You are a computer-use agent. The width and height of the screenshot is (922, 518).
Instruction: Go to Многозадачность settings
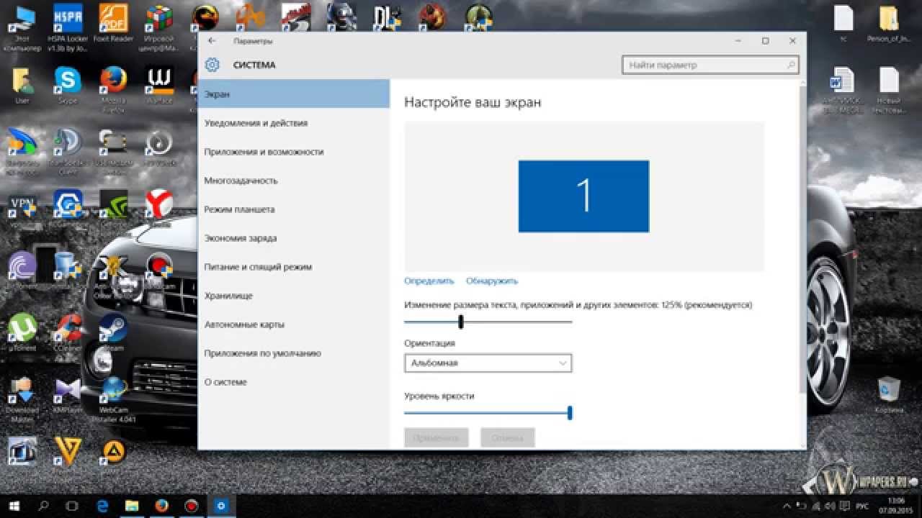tap(294, 181)
